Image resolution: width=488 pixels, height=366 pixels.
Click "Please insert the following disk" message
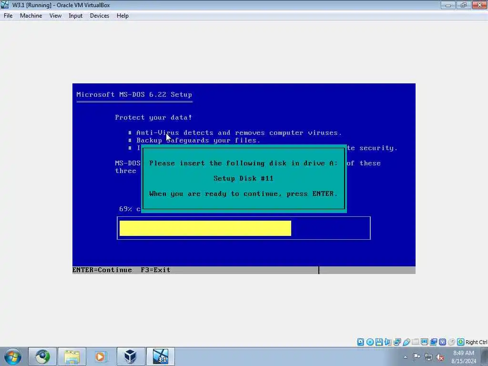(x=244, y=163)
